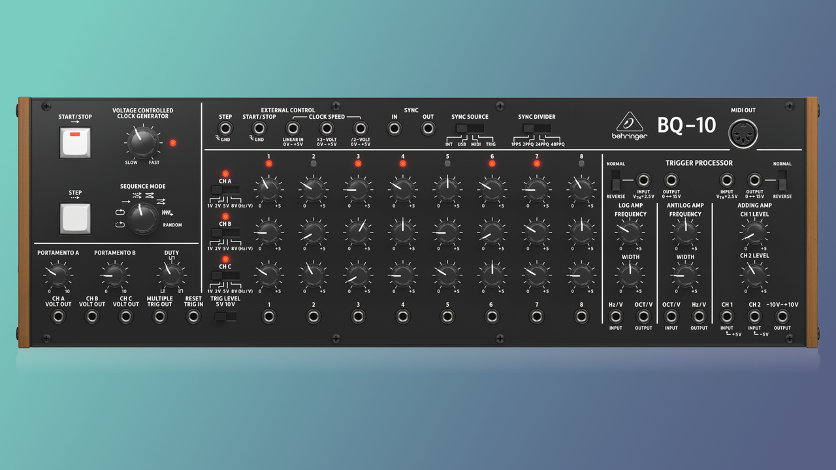
Task: Select left Trigger Processor INPUT jack
Action: (643, 180)
